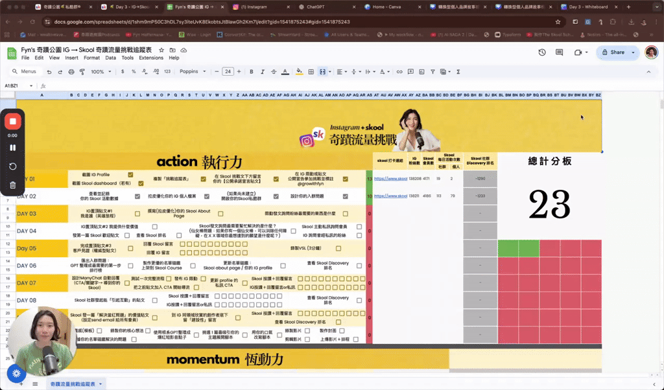Viewport: 664px width, 390px height.
Task: Open the Share options dropdown arrow
Action: (633, 52)
